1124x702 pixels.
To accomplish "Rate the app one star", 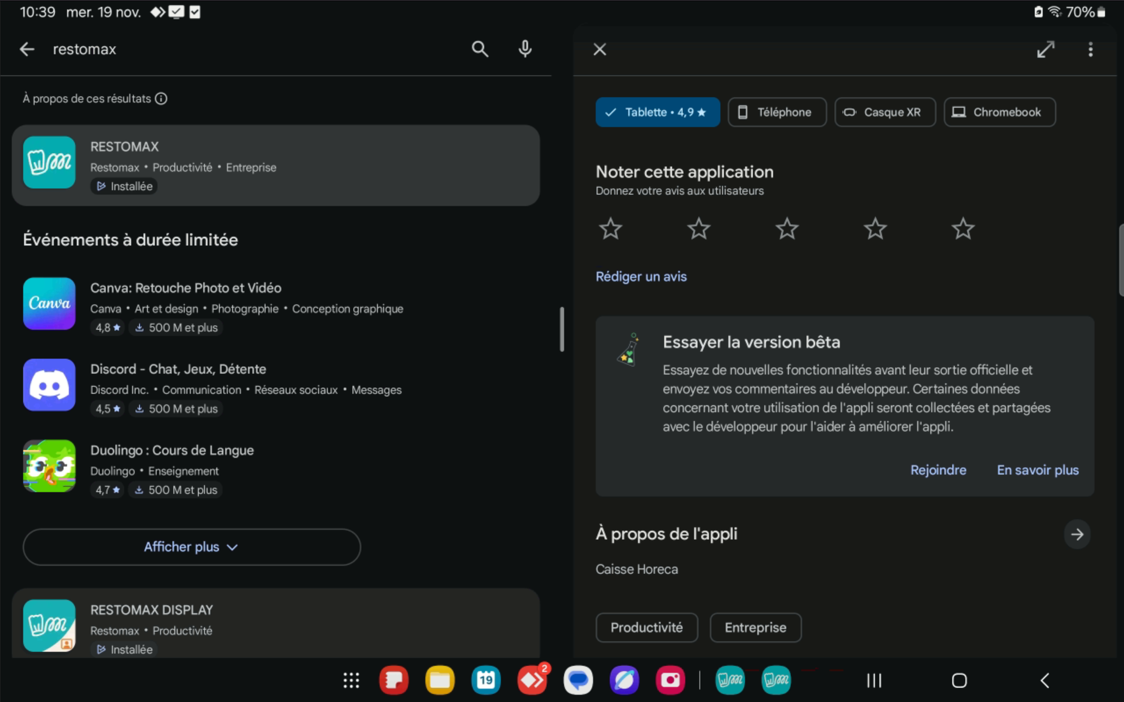I will click(611, 229).
